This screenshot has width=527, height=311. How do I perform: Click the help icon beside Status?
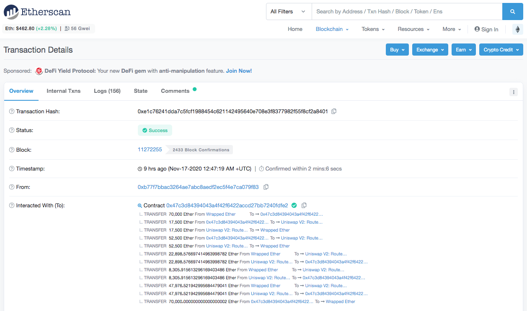point(12,130)
